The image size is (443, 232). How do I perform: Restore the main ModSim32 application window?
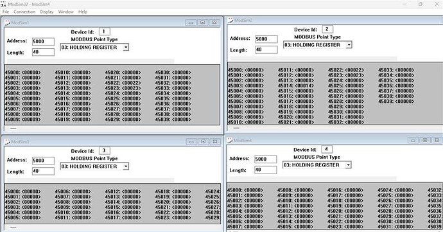point(421,4)
